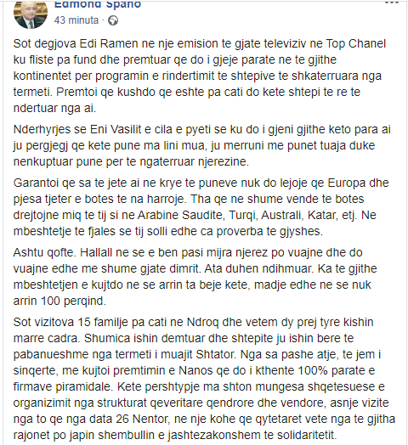Open Edmond Spaho's profile picture
408x445 pixels.
pyautogui.click(x=31, y=14)
